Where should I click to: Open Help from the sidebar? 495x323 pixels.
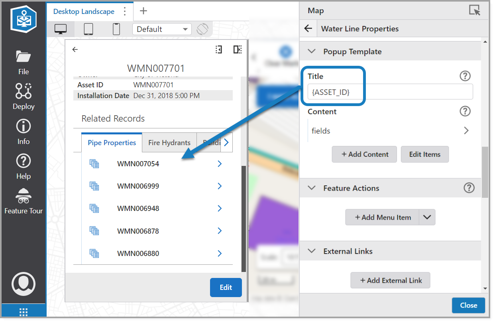24,167
